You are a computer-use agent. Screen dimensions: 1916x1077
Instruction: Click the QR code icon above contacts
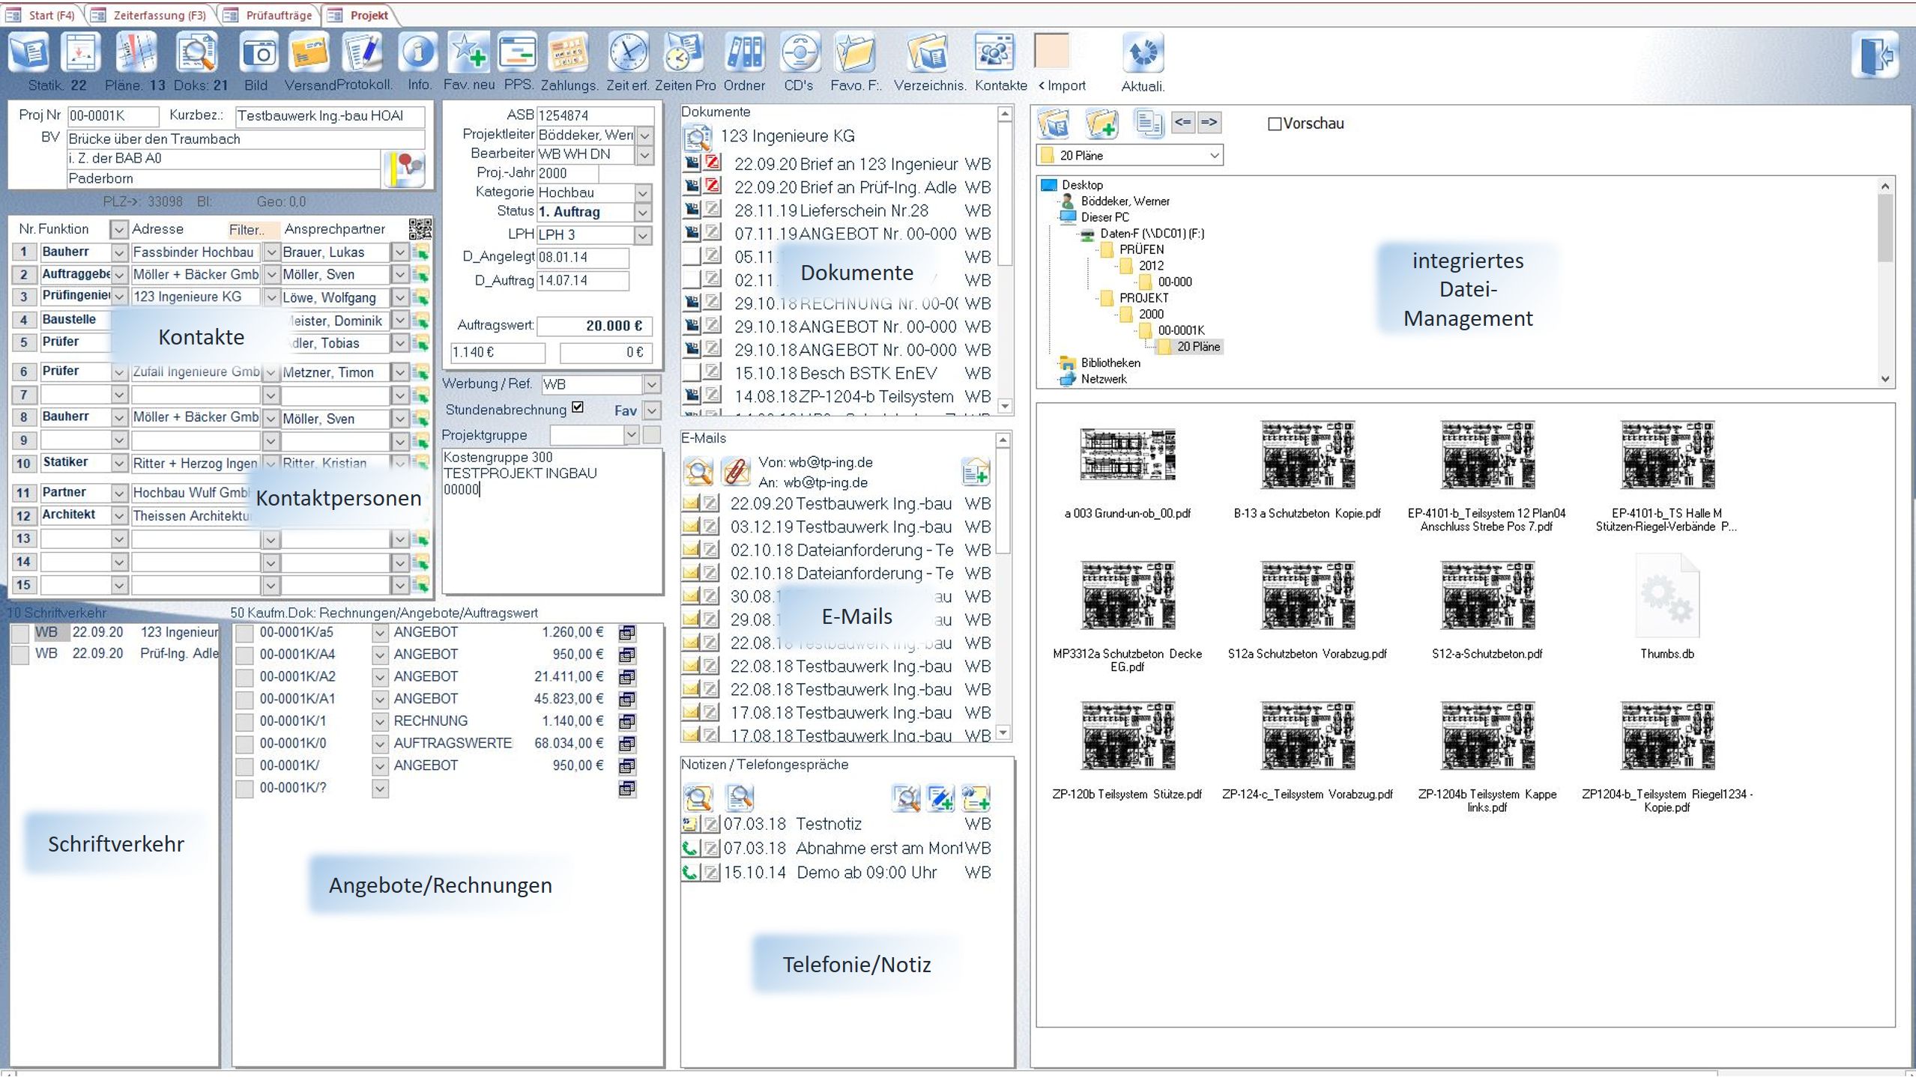pos(420,229)
